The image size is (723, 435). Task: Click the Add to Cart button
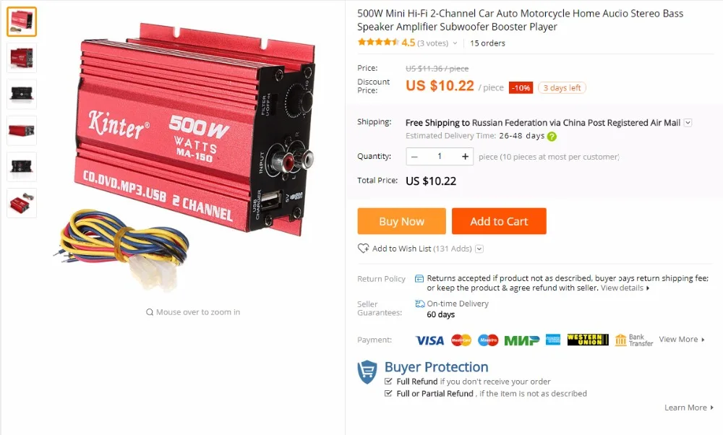click(x=499, y=221)
